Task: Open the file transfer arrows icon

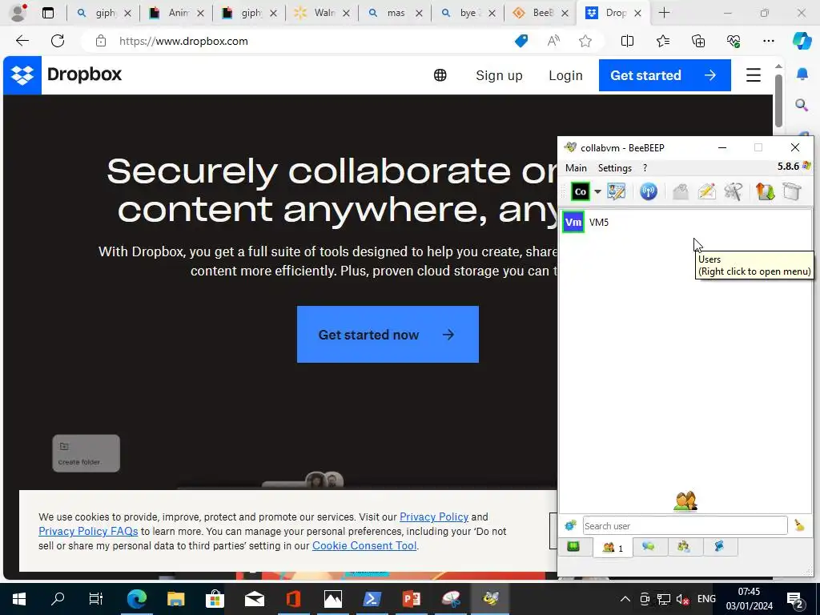Action: [x=765, y=191]
